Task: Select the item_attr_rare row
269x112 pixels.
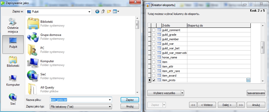Action: tap(199, 71)
